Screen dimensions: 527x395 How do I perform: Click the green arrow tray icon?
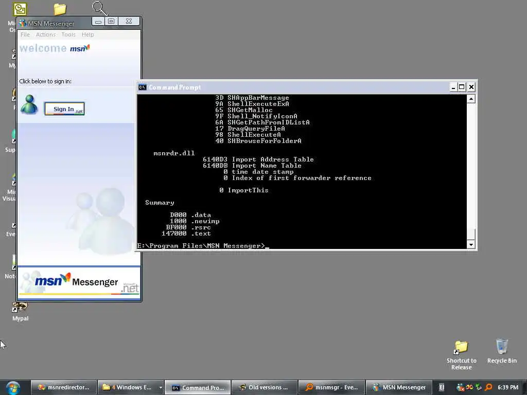point(479,387)
